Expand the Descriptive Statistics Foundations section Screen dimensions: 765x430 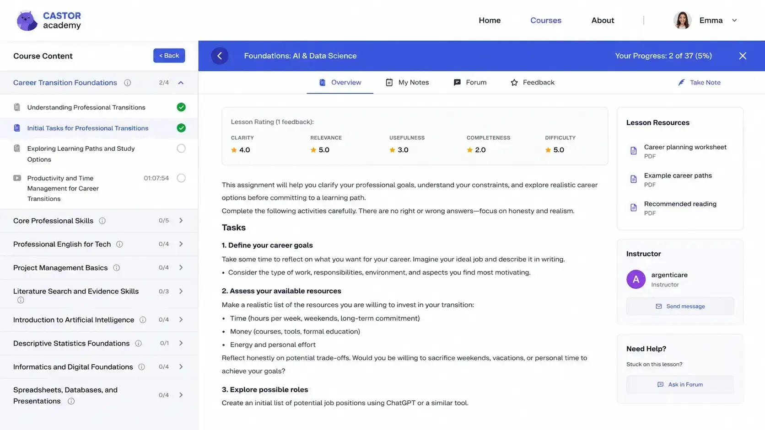click(181, 343)
